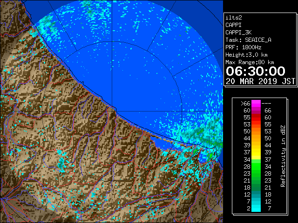
Task: Pick the red swatch in the reflectivity legend
Action: coord(256,118)
